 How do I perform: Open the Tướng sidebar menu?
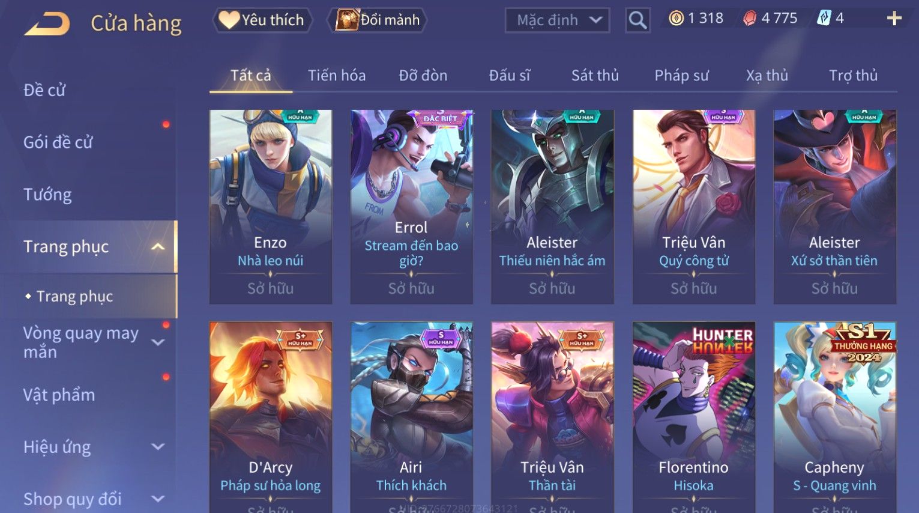tap(47, 195)
